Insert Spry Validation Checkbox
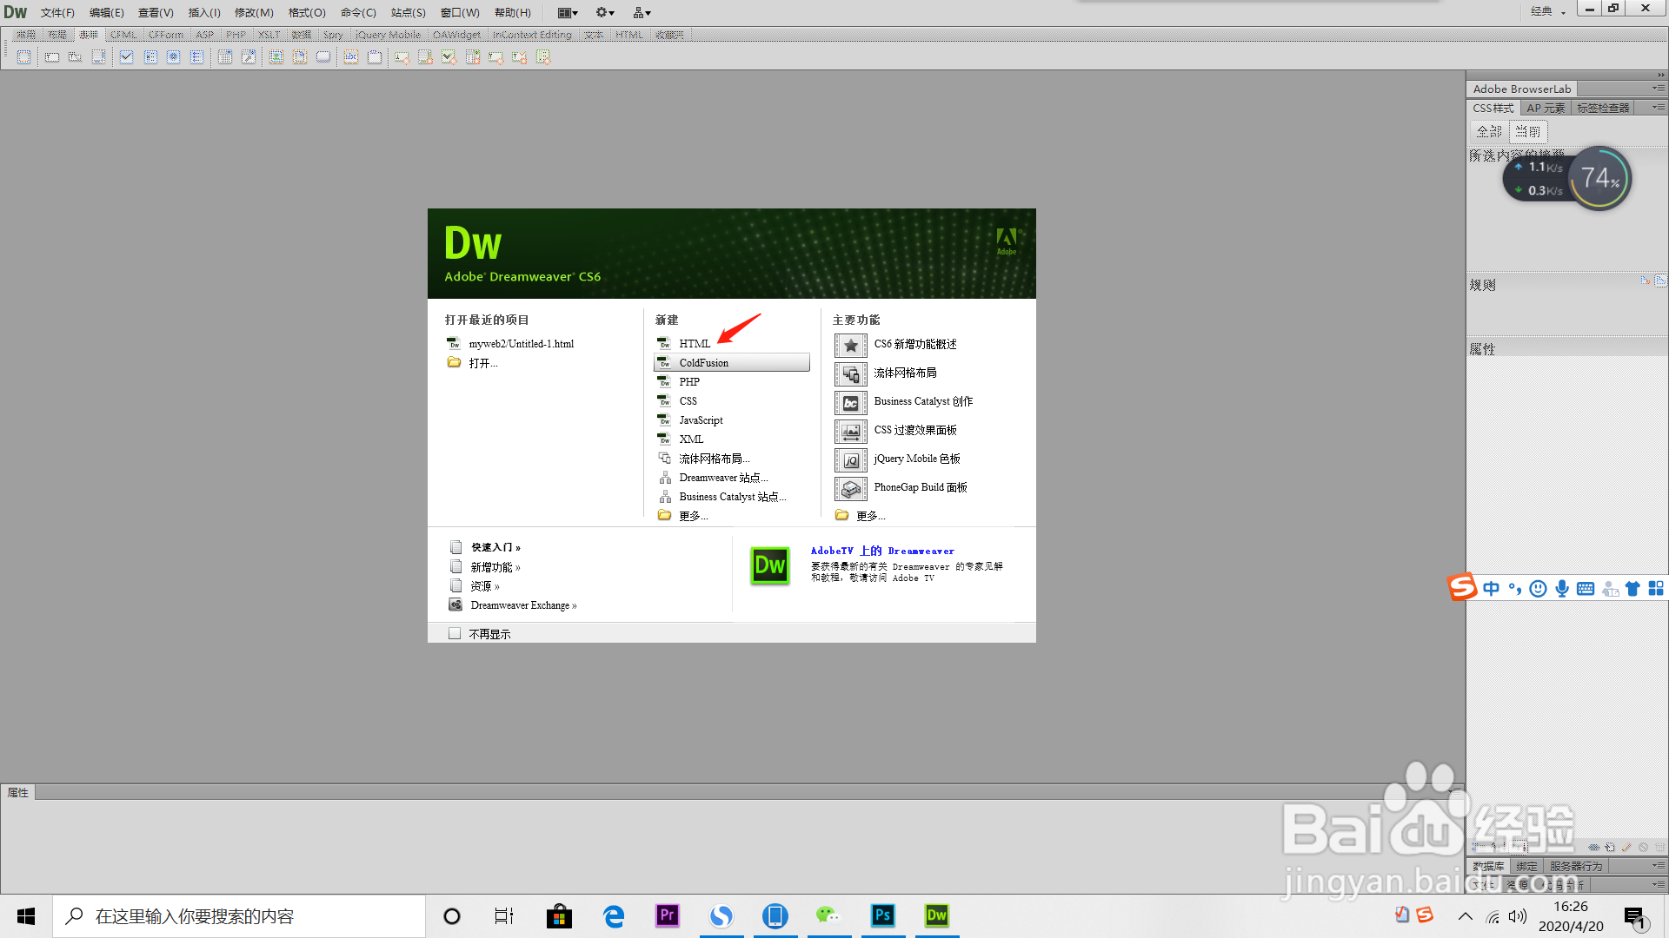Viewport: 1669px width, 938px height. point(449,57)
